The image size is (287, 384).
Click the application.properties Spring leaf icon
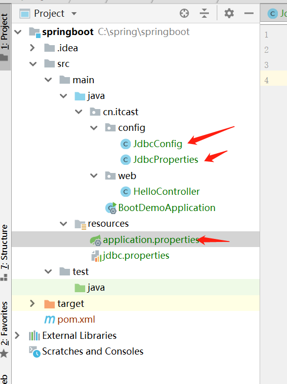pos(96,240)
